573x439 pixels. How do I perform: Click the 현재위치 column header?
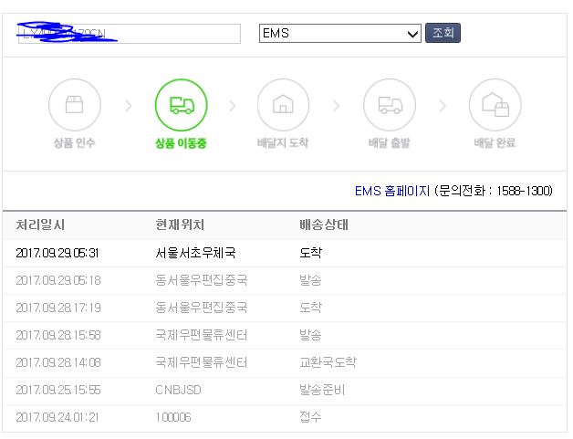click(x=180, y=225)
